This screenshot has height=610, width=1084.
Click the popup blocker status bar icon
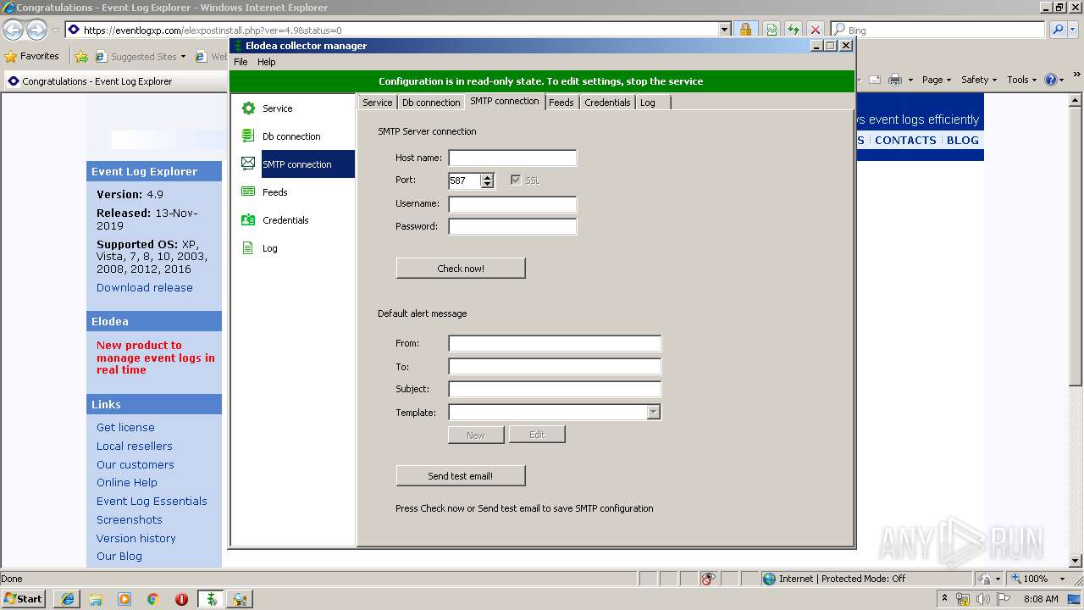(709, 579)
